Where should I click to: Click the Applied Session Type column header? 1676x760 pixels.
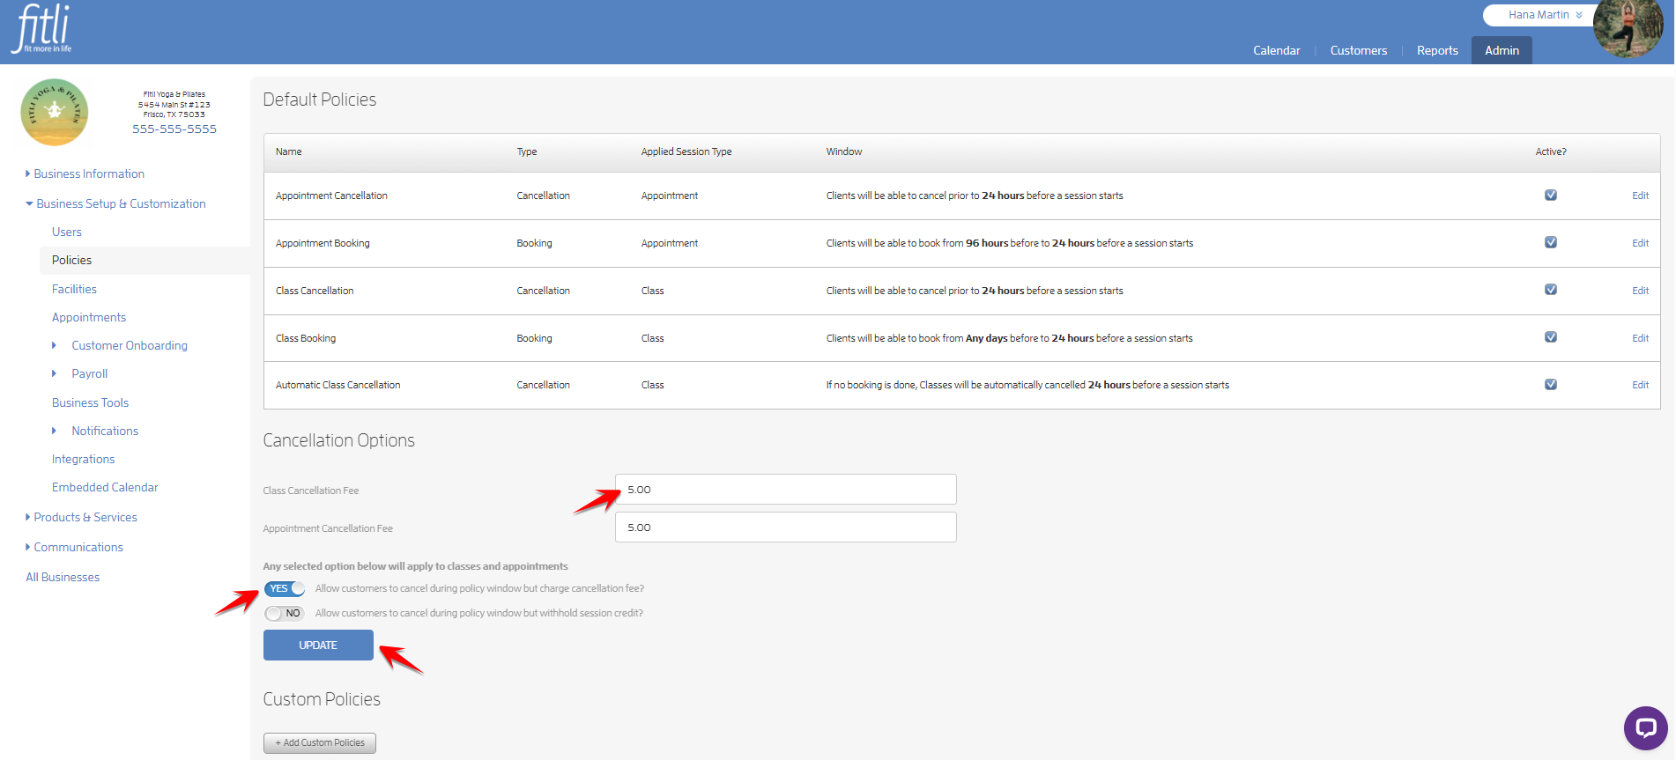pyautogui.click(x=686, y=151)
